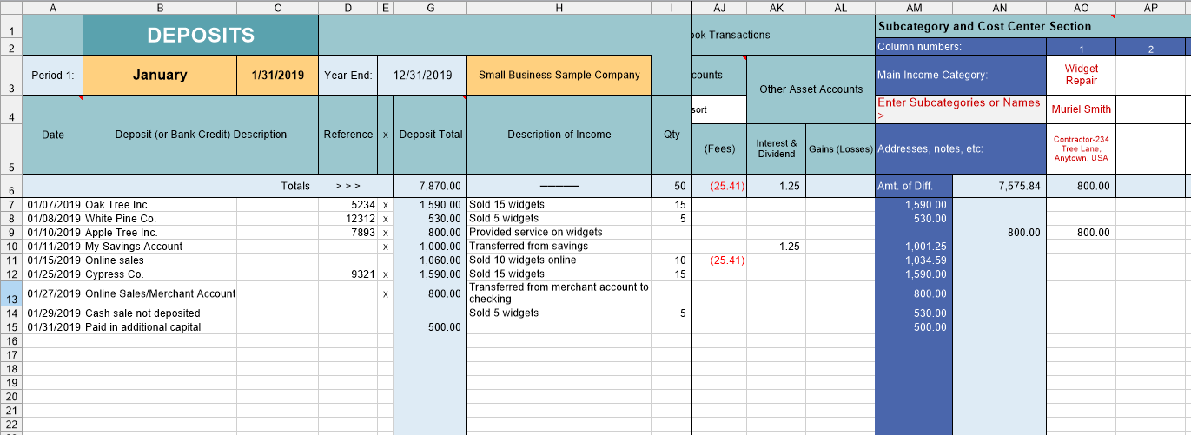Select Provided service on widgets cell
Viewport: 1191px width, 435px height.
(x=559, y=233)
